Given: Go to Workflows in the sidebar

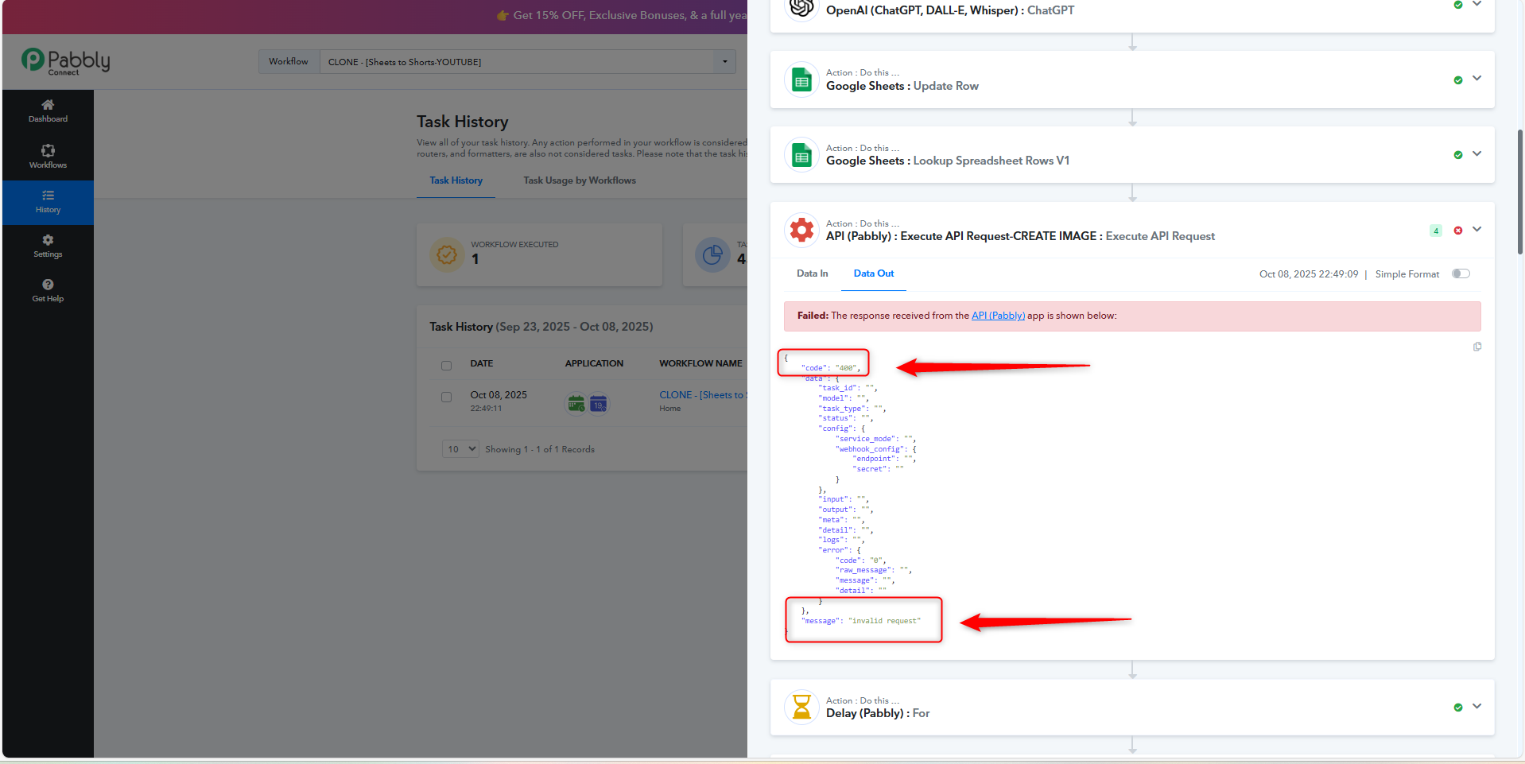Looking at the screenshot, I should [x=48, y=157].
